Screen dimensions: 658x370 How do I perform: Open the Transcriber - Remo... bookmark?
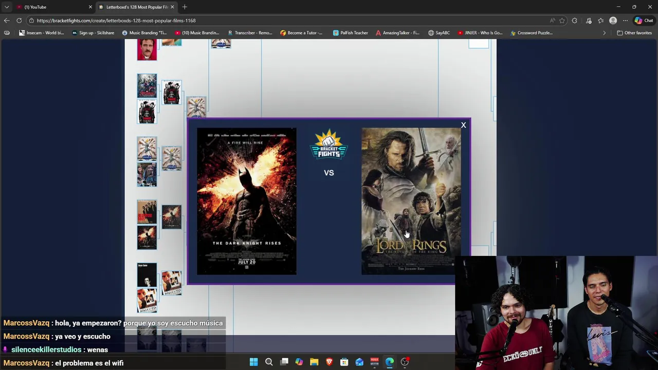click(x=250, y=33)
